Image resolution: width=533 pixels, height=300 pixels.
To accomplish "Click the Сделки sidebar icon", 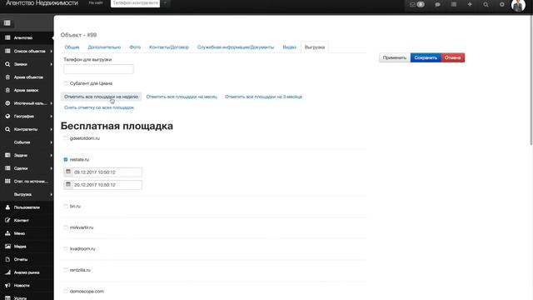I will click(x=7, y=168).
